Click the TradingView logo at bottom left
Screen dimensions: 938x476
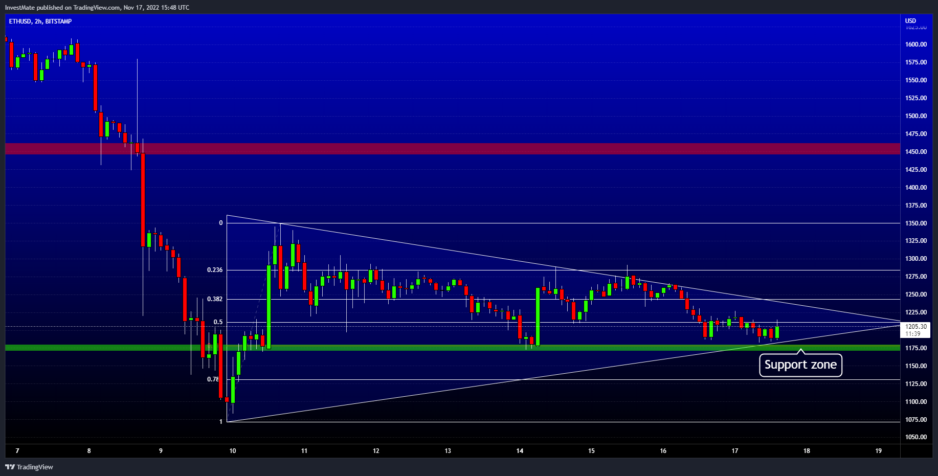[x=29, y=467]
